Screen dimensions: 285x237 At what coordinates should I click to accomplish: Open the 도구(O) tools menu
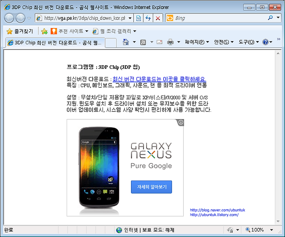point(249,42)
